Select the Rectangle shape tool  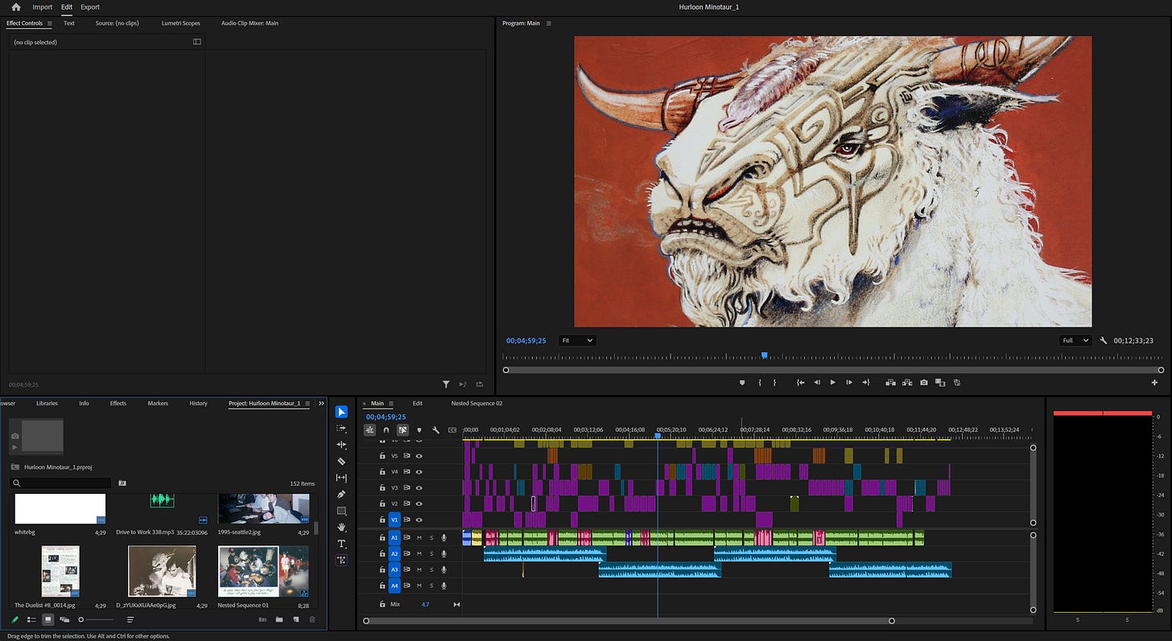(341, 511)
